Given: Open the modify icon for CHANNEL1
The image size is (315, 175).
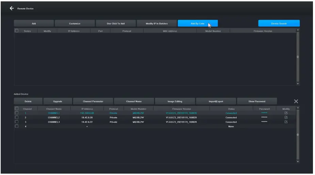Looking at the screenshot, I should tap(286, 113).
